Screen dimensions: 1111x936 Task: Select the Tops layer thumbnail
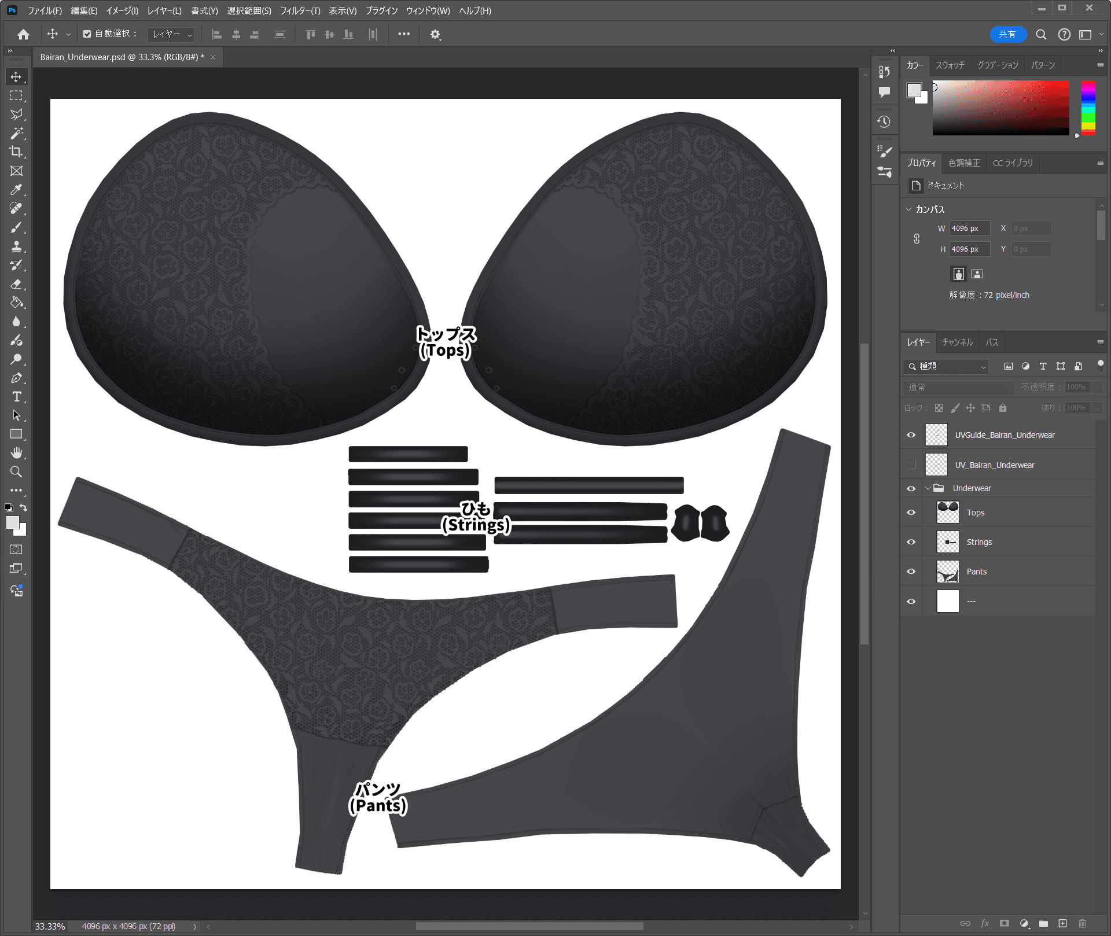click(x=948, y=513)
